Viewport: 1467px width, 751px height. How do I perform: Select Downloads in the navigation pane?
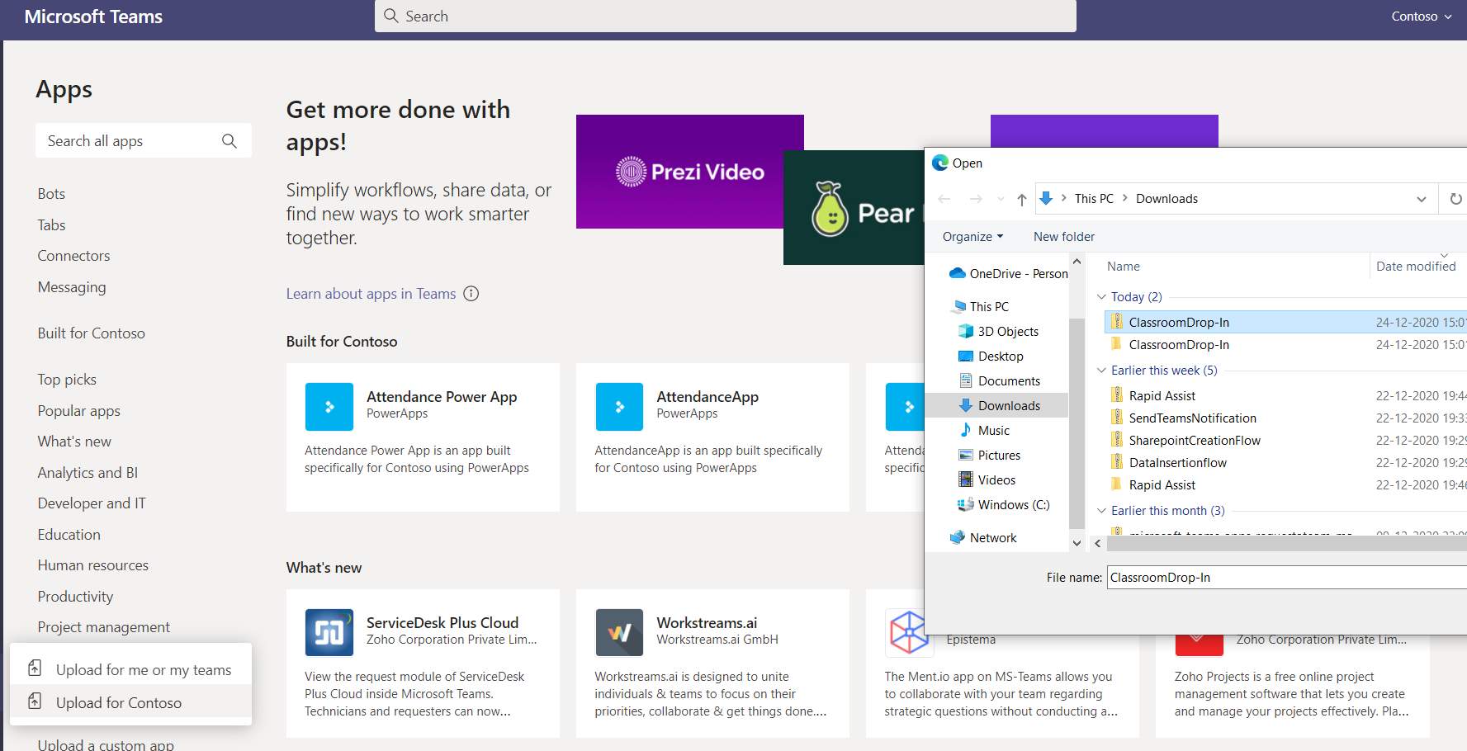point(999,406)
